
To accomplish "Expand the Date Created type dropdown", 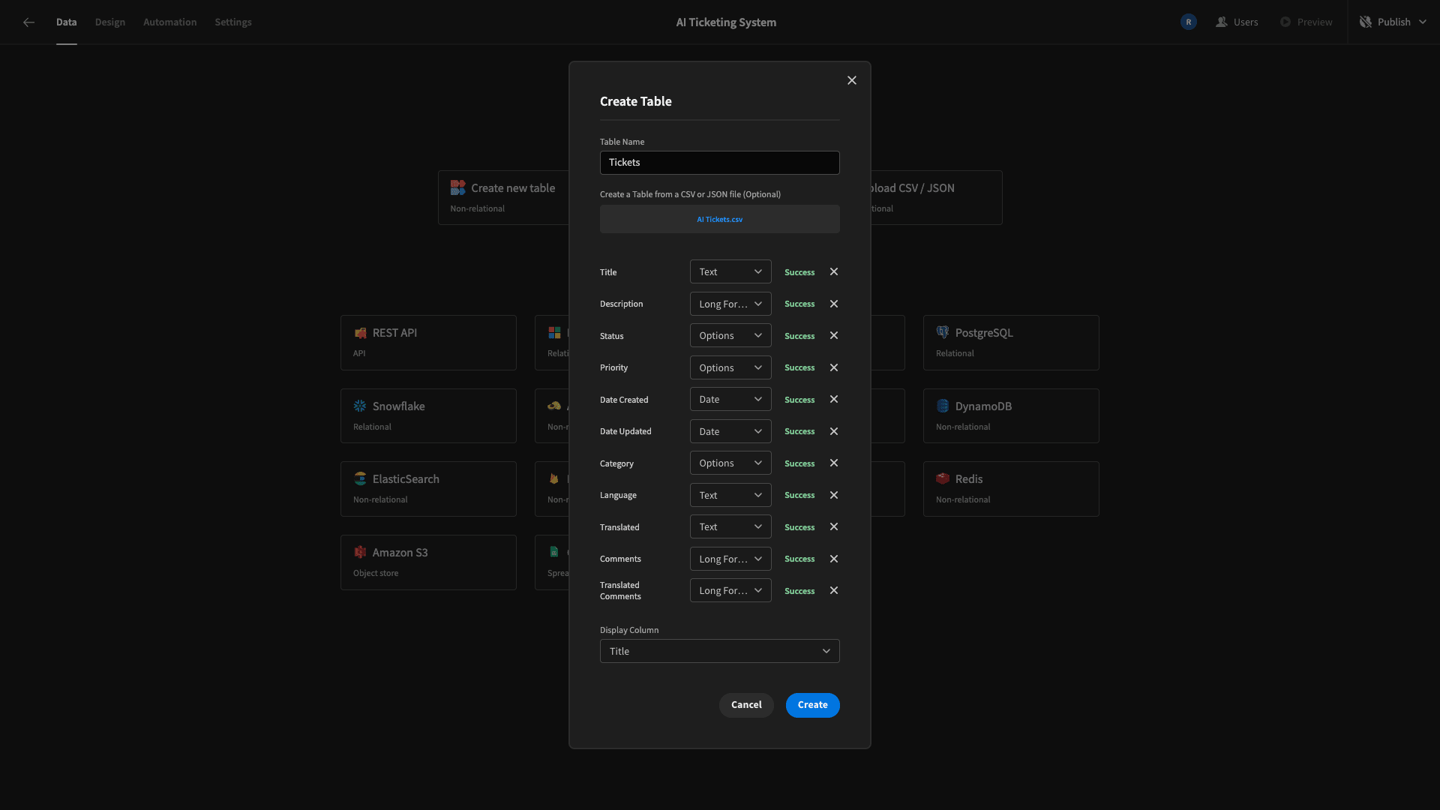I will point(730,399).
